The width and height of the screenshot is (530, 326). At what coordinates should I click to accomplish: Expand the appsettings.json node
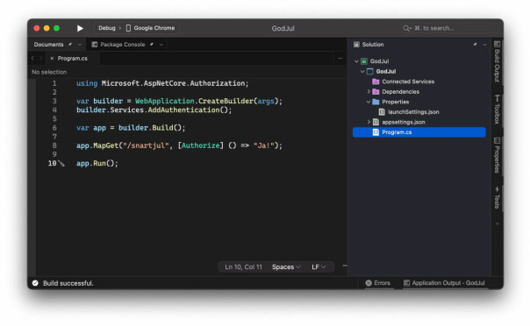(369, 122)
